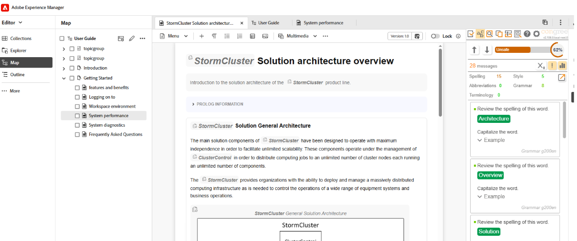Click the Congree abc language check icon
The image size is (577, 241).
click(480, 34)
